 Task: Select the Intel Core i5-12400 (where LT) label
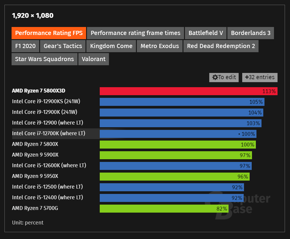tap(47, 197)
